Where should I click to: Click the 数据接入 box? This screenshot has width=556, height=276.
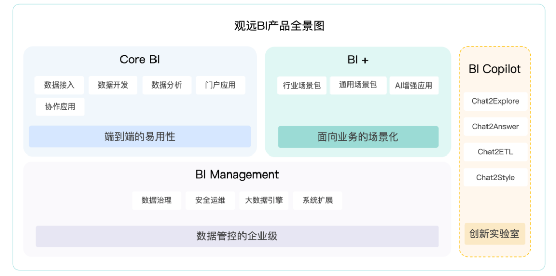[59, 85]
